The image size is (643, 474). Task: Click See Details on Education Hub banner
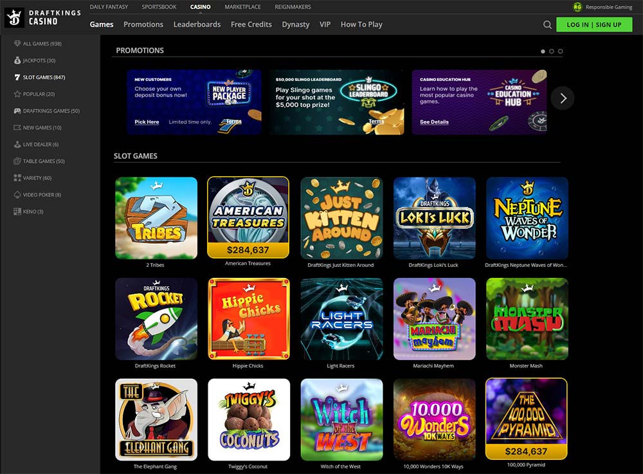pos(434,122)
